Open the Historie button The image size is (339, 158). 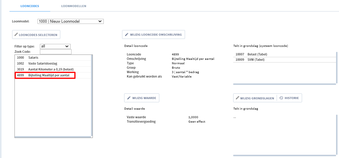pos(289,98)
